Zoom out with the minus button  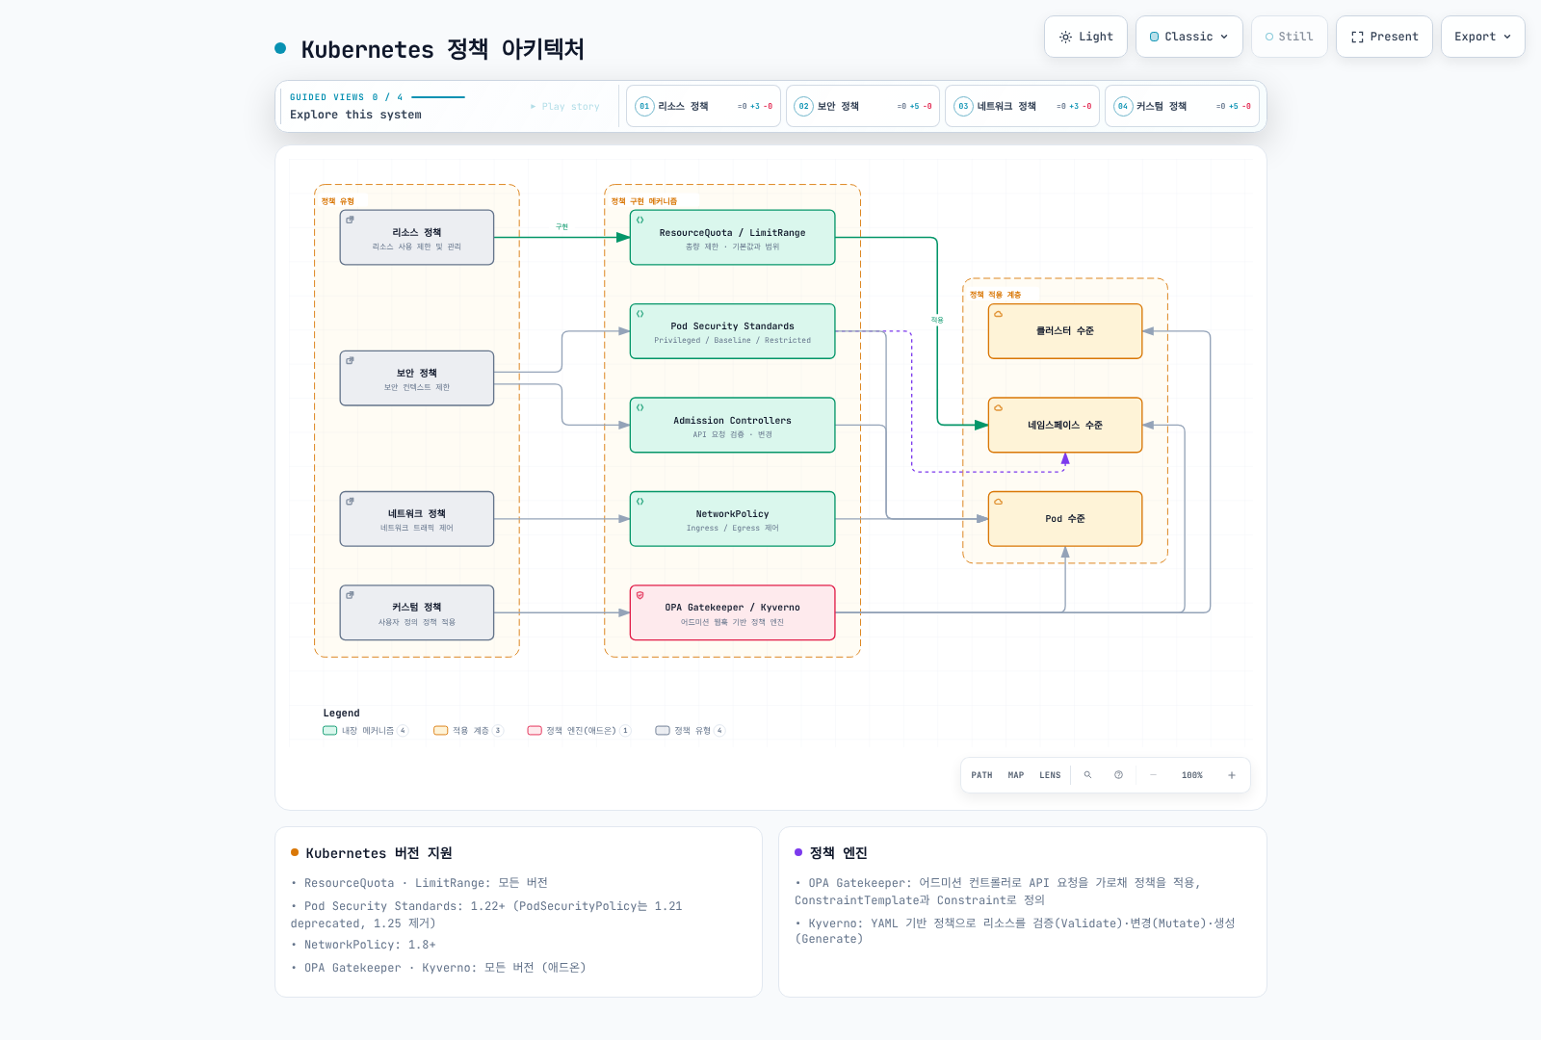[x=1153, y=775]
